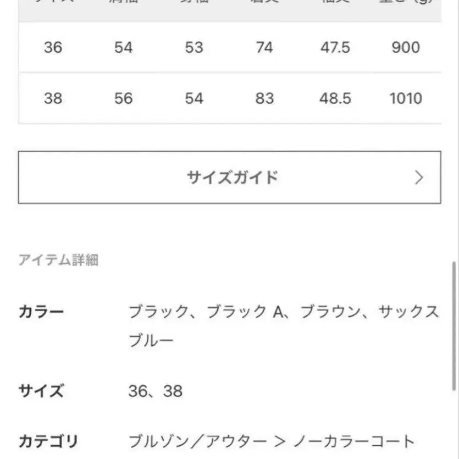Open the ノーカラーコート category link
This screenshot has height=459, width=459.
(x=354, y=441)
